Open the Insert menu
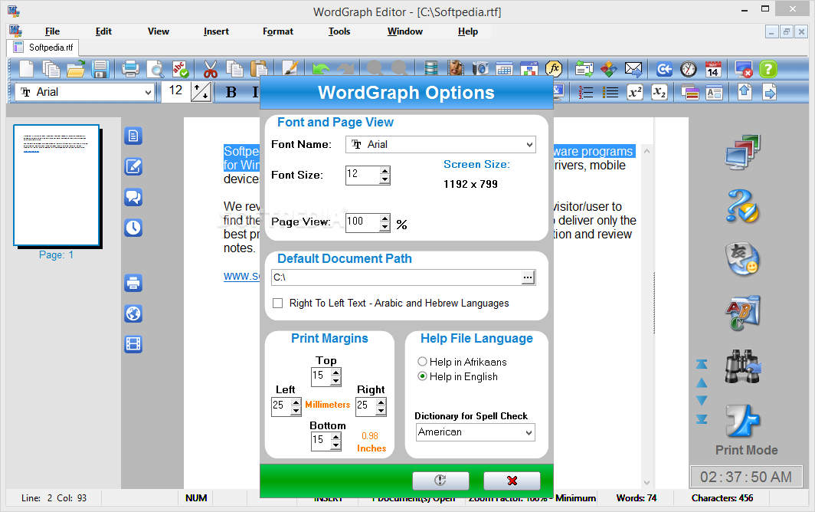 [216, 31]
